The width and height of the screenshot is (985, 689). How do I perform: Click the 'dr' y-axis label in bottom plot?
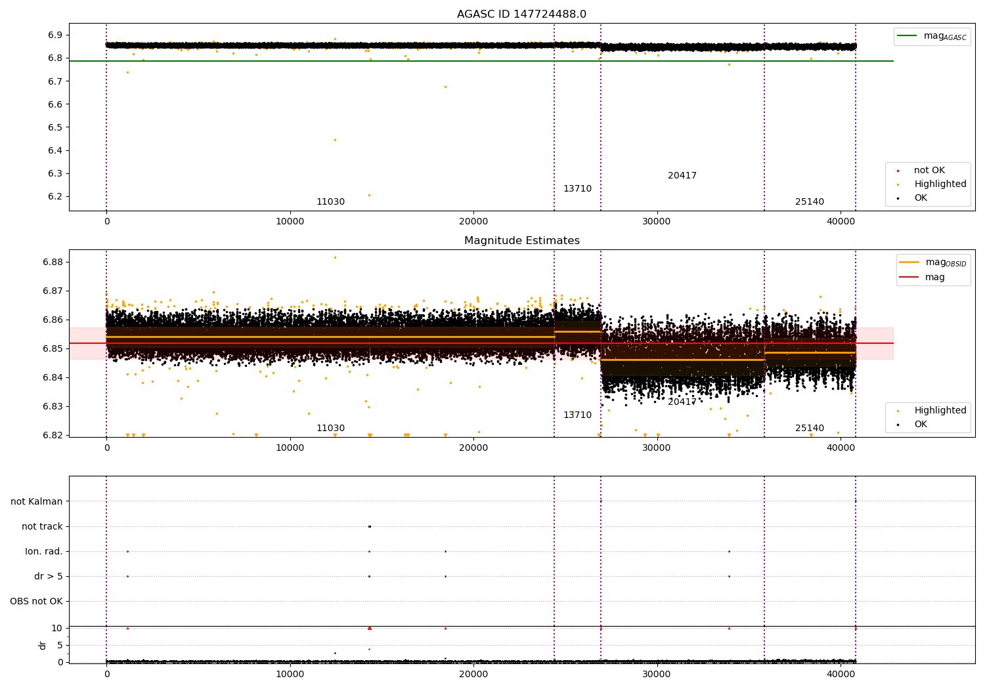(43, 646)
